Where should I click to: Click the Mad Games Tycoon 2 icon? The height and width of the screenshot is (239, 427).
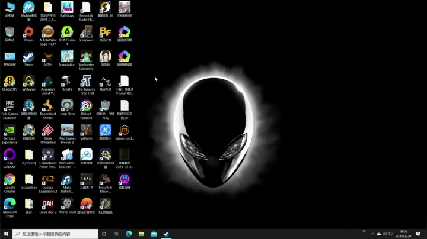click(67, 134)
